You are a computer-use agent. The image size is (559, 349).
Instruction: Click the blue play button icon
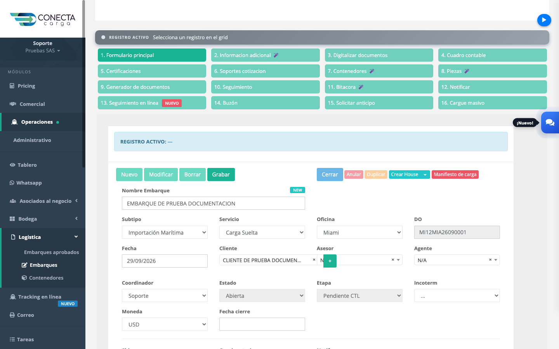pyautogui.click(x=544, y=20)
